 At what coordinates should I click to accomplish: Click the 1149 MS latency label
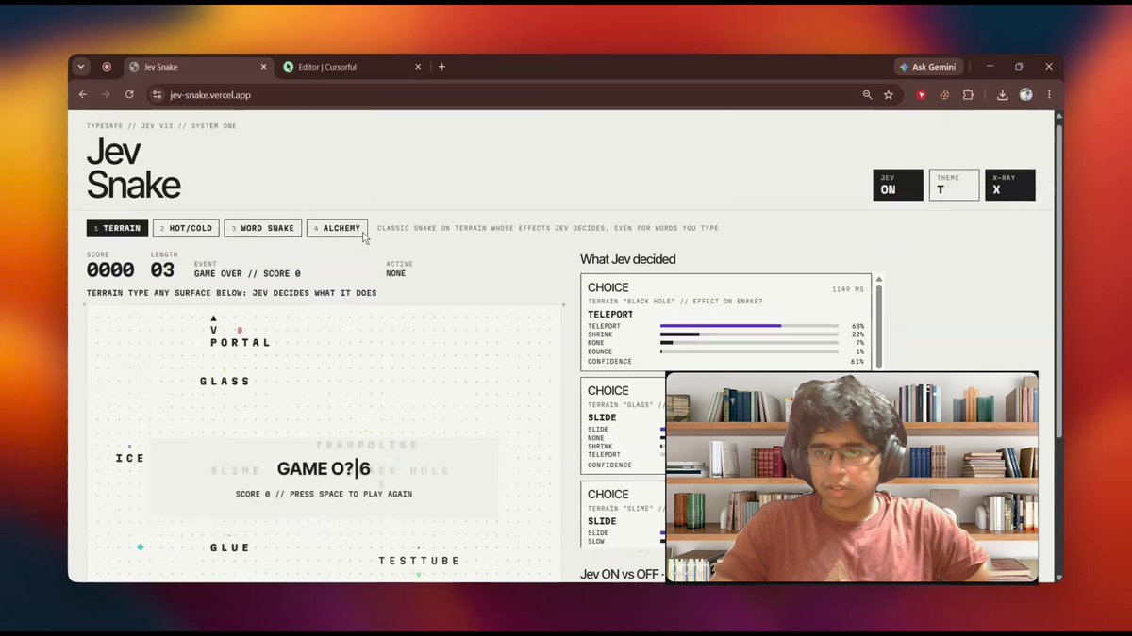pyautogui.click(x=848, y=289)
